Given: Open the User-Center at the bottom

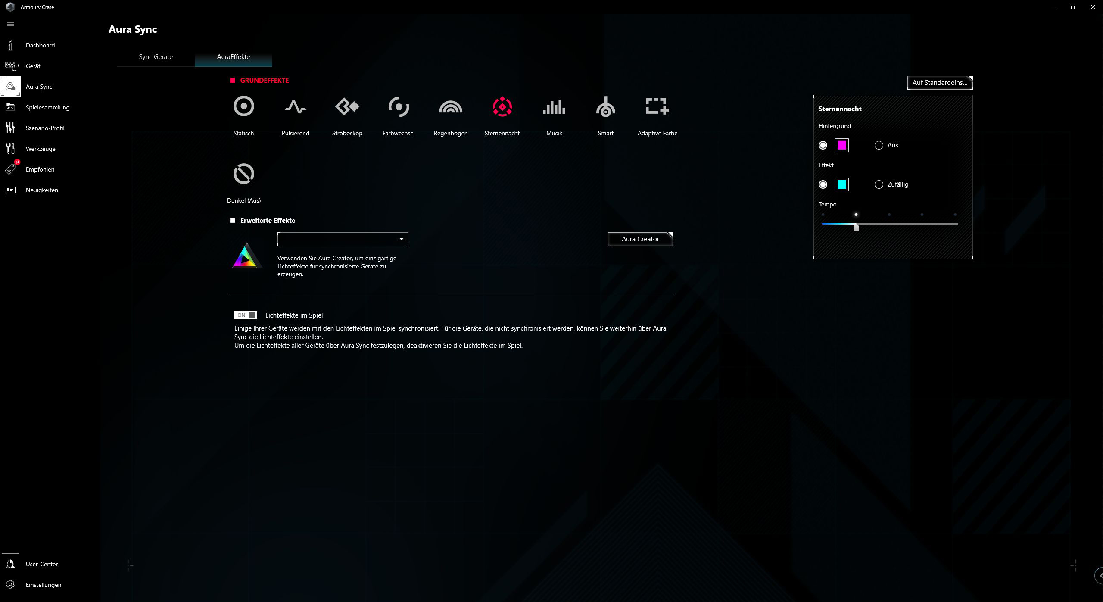Looking at the screenshot, I should pos(41,564).
